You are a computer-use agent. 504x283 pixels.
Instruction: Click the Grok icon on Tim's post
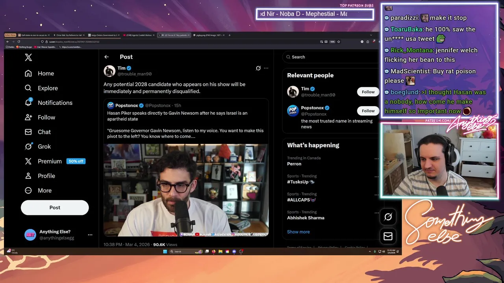pos(258,68)
